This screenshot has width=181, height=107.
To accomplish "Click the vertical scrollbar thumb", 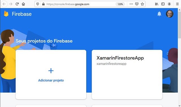I will pos(179,25).
